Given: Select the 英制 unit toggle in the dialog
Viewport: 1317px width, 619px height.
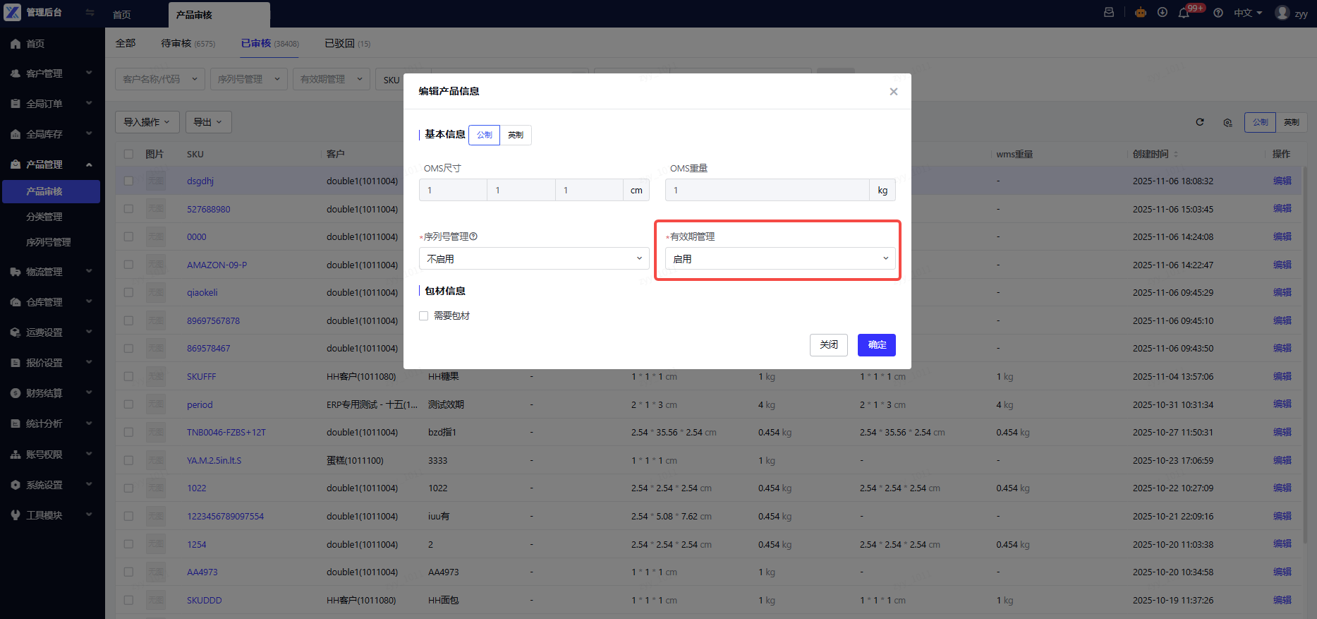Looking at the screenshot, I should tap(516, 135).
